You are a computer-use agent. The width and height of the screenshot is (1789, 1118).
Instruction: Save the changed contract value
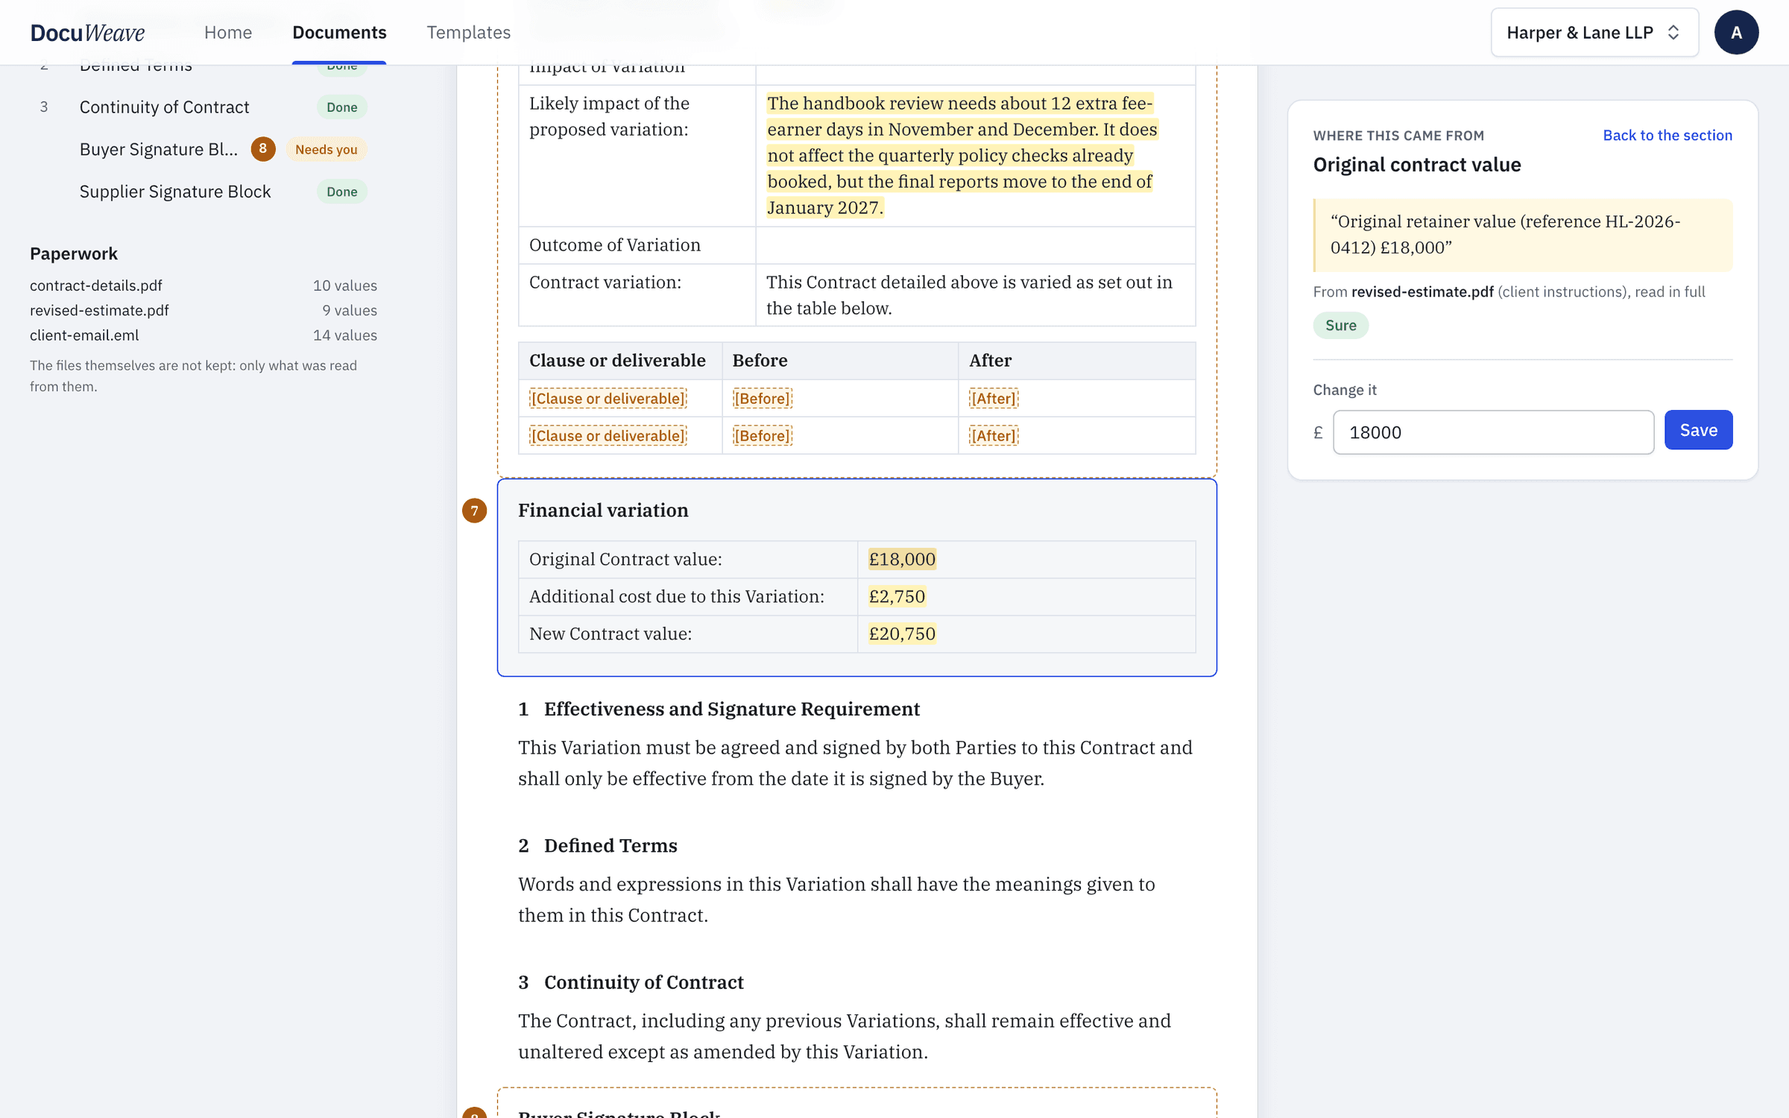1698,430
